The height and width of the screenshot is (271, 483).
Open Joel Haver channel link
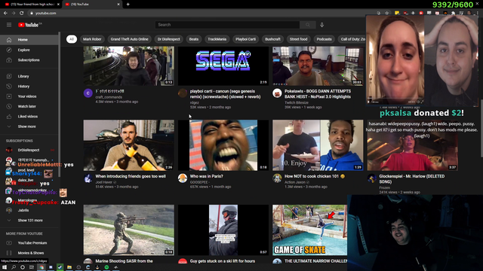click(104, 182)
